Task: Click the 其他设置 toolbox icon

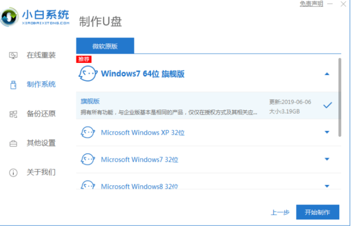Action: 13,143
